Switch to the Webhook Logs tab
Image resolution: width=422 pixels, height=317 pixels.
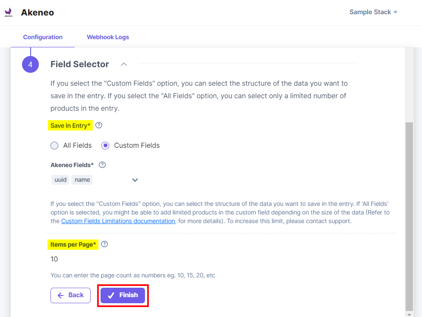pyautogui.click(x=108, y=37)
